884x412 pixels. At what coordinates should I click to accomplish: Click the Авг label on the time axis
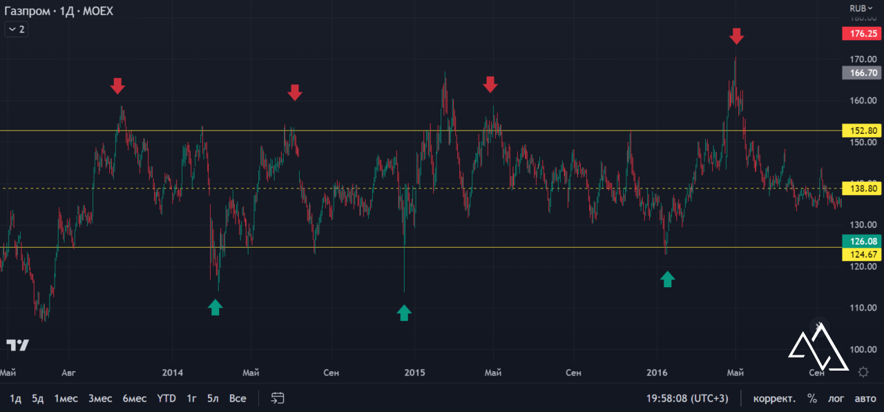tap(68, 373)
